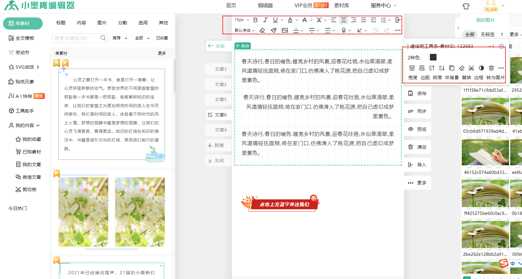Viewport: 522px width, 279px height.
Task: Click the format painter brush icon
Action: click(x=273, y=30)
